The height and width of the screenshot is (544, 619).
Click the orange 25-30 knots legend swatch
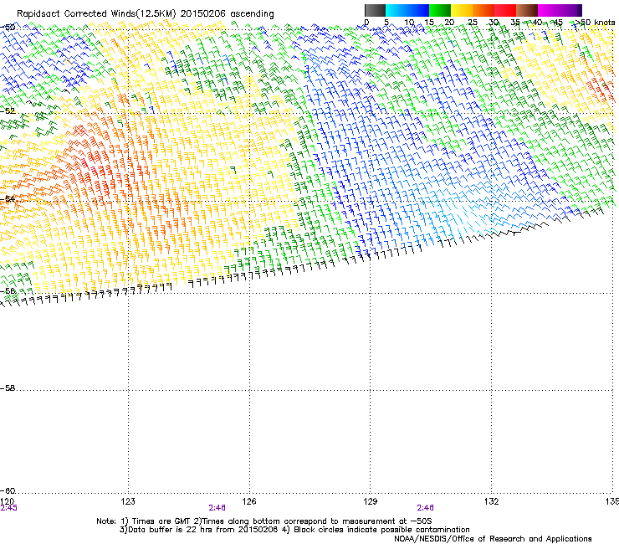pyautogui.click(x=483, y=10)
